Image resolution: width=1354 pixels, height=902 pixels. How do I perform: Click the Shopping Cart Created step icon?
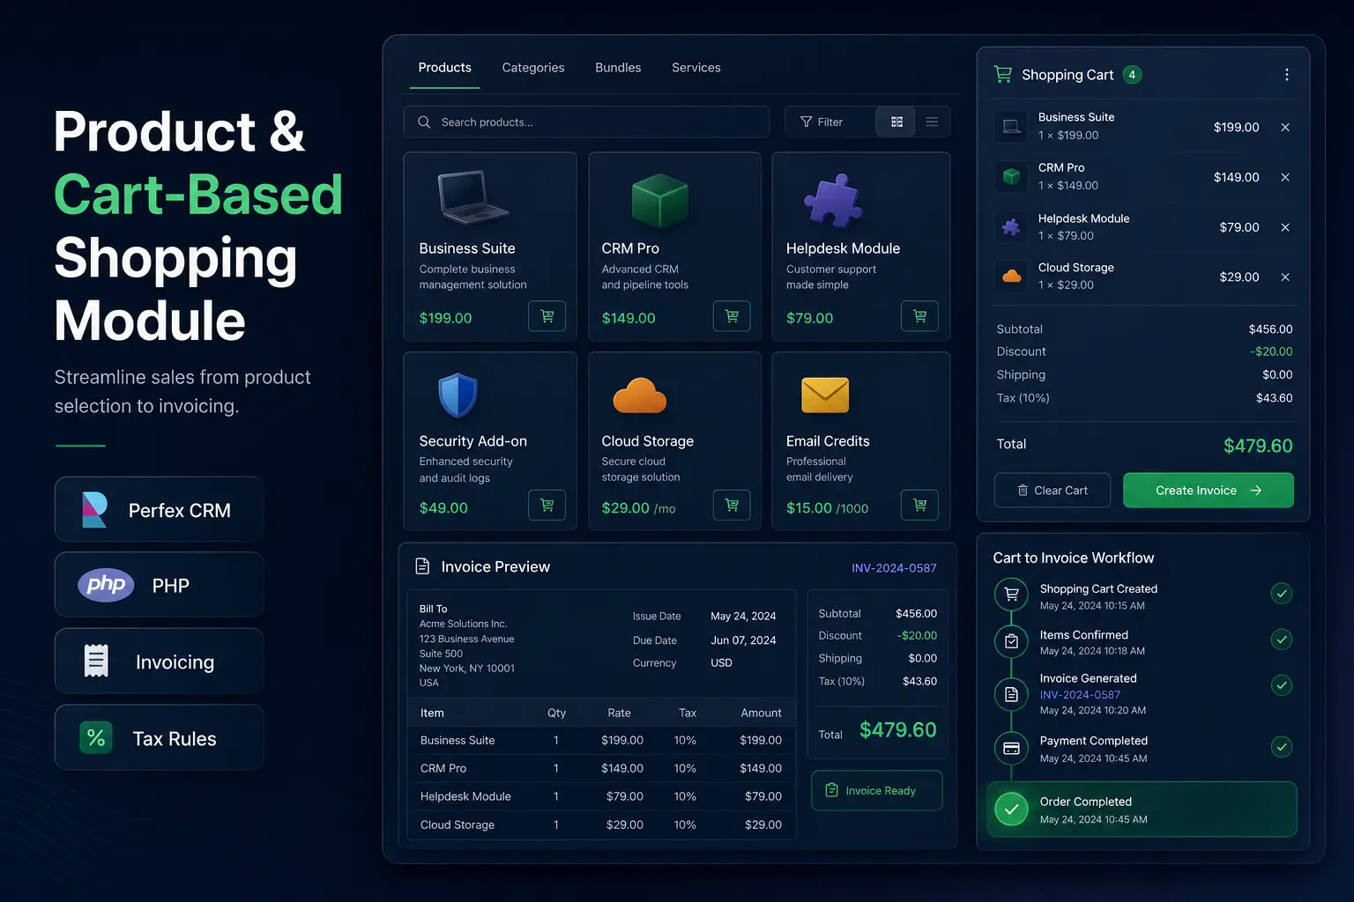(x=1011, y=595)
